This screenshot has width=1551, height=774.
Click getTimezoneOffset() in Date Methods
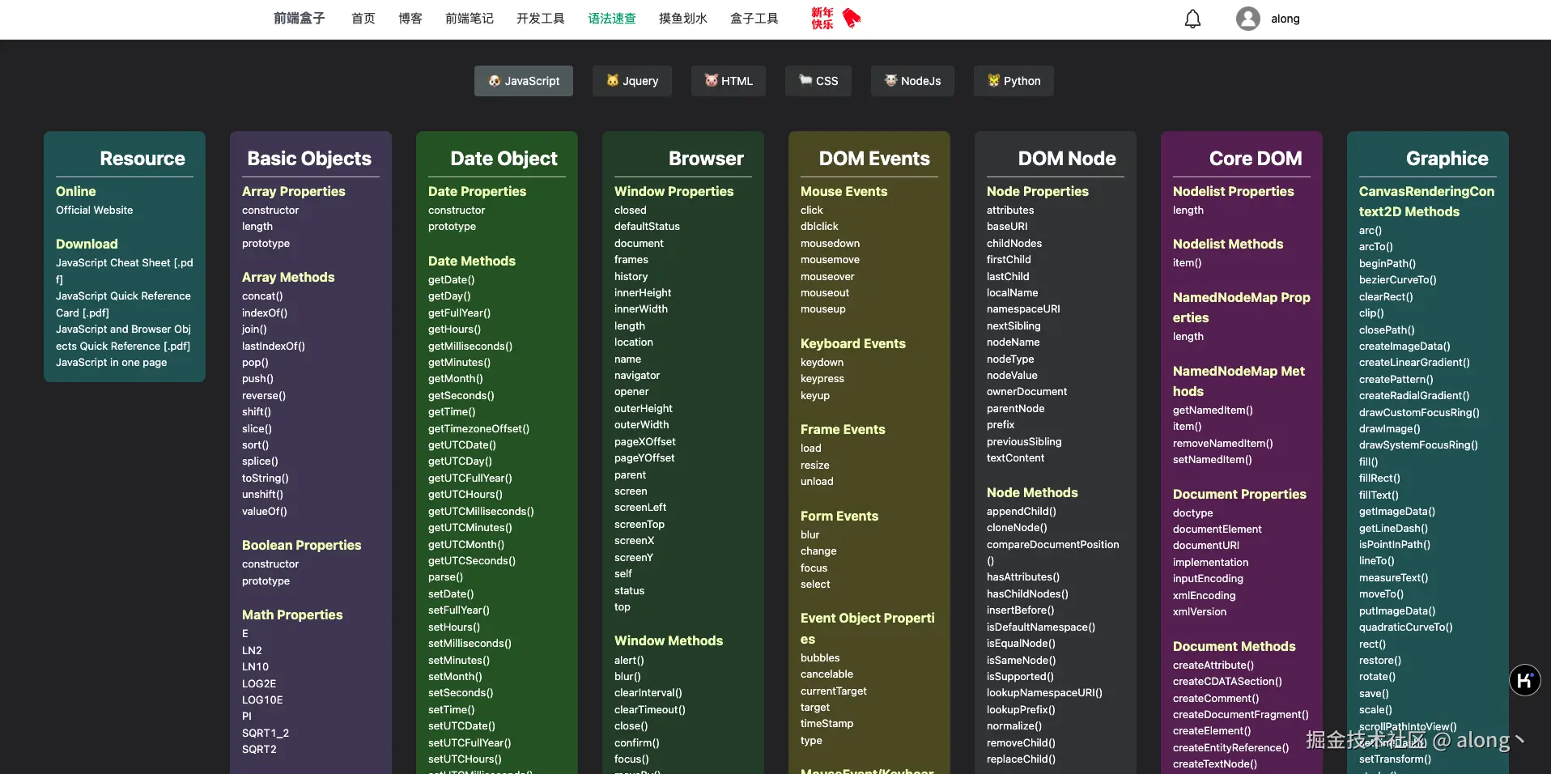[478, 429]
